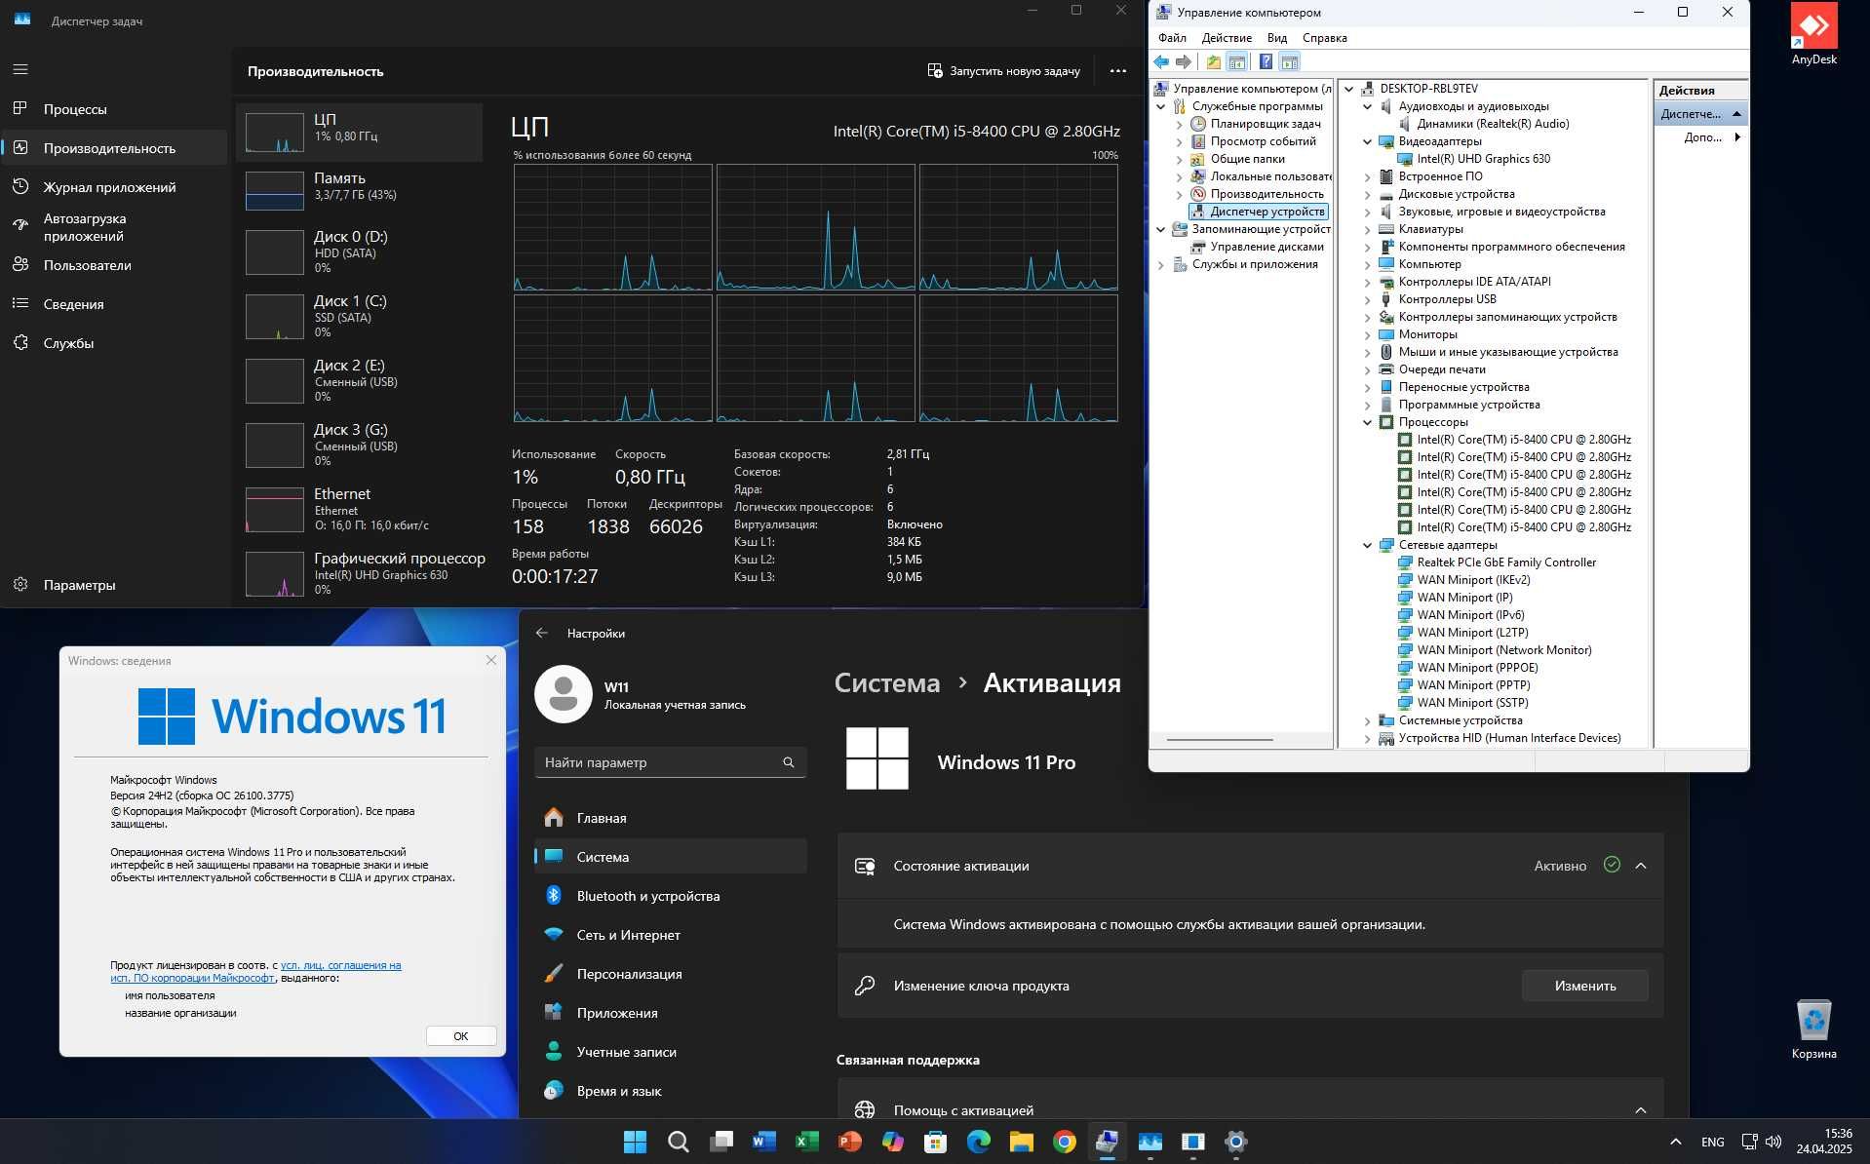Screen dimensions: 1870x1164
Task: Expand the Клавиатуры device category
Action: [x=1367, y=229]
